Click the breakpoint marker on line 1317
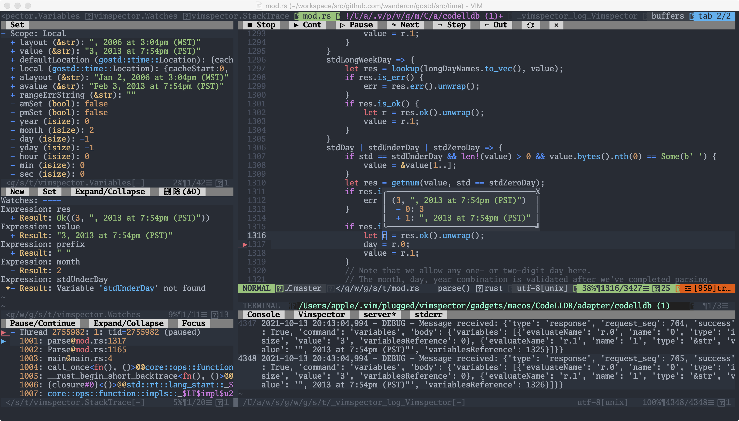Screen dimensions: 739x421 click(244, 245)
